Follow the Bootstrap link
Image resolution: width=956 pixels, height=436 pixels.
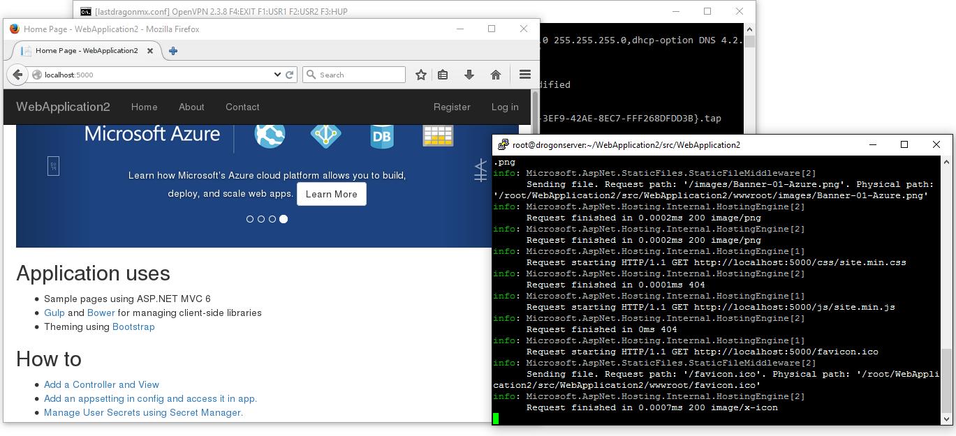click(133, 326)
